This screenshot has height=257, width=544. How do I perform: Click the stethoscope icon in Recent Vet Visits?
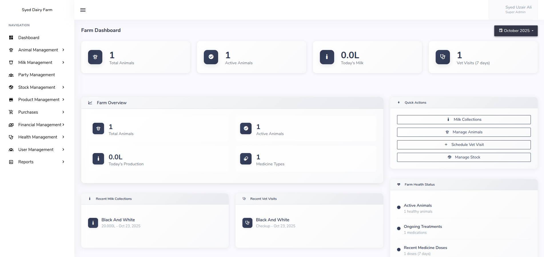pos(247,223)
